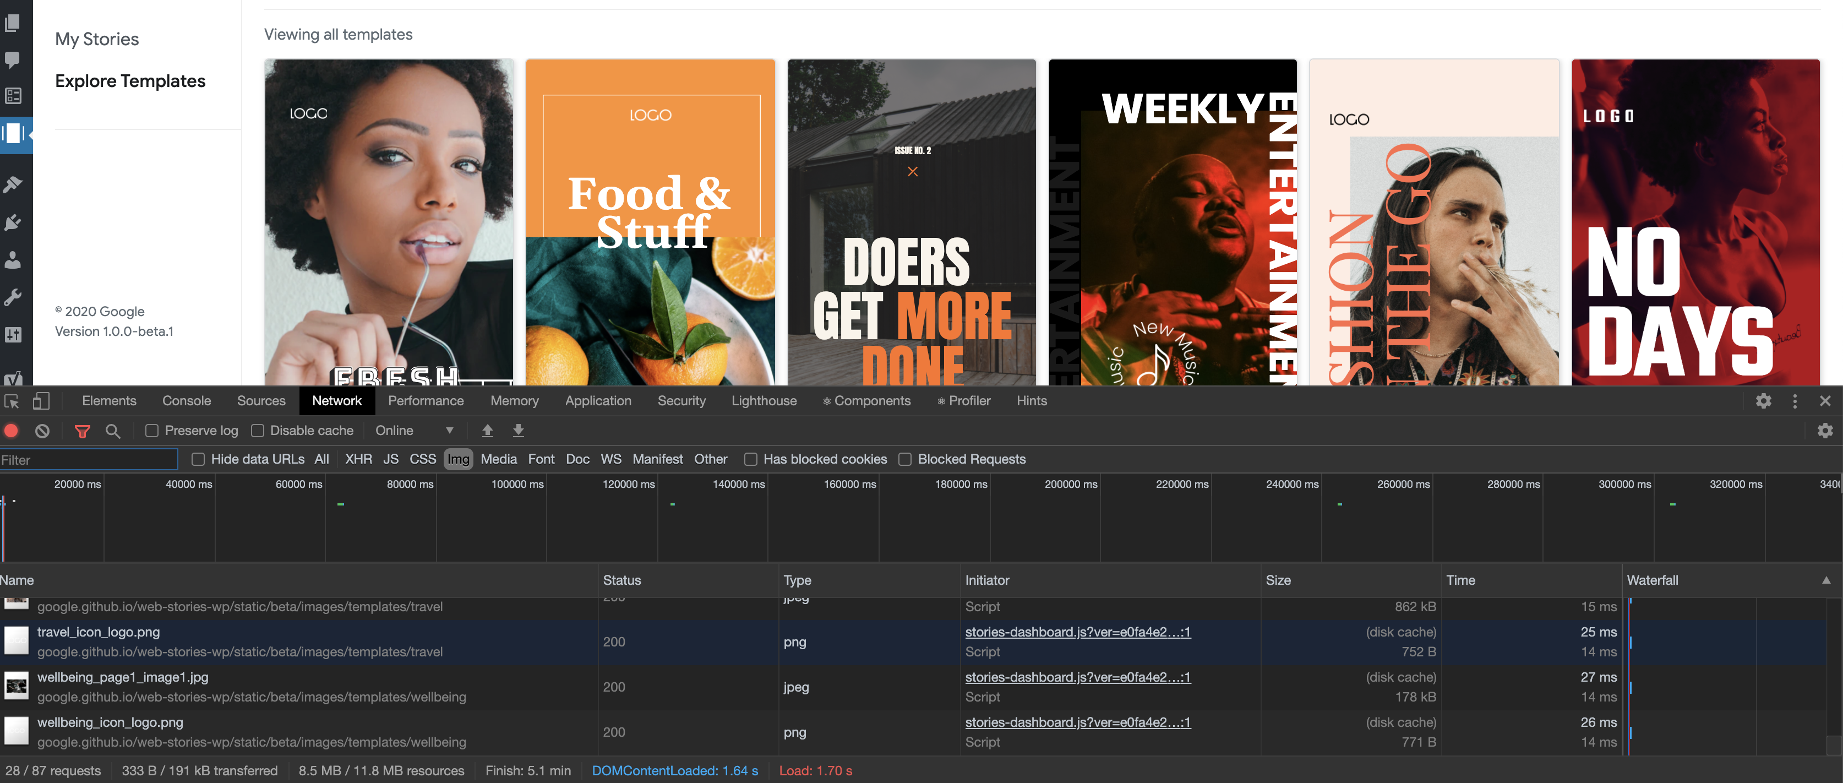Select the Doers Get More Done template
The image size is (1843, 783).
(912, 222)
